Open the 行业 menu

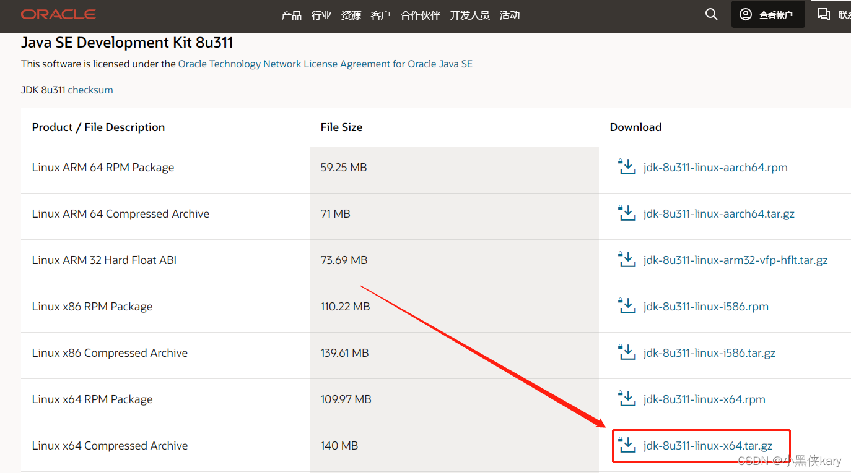321,15
